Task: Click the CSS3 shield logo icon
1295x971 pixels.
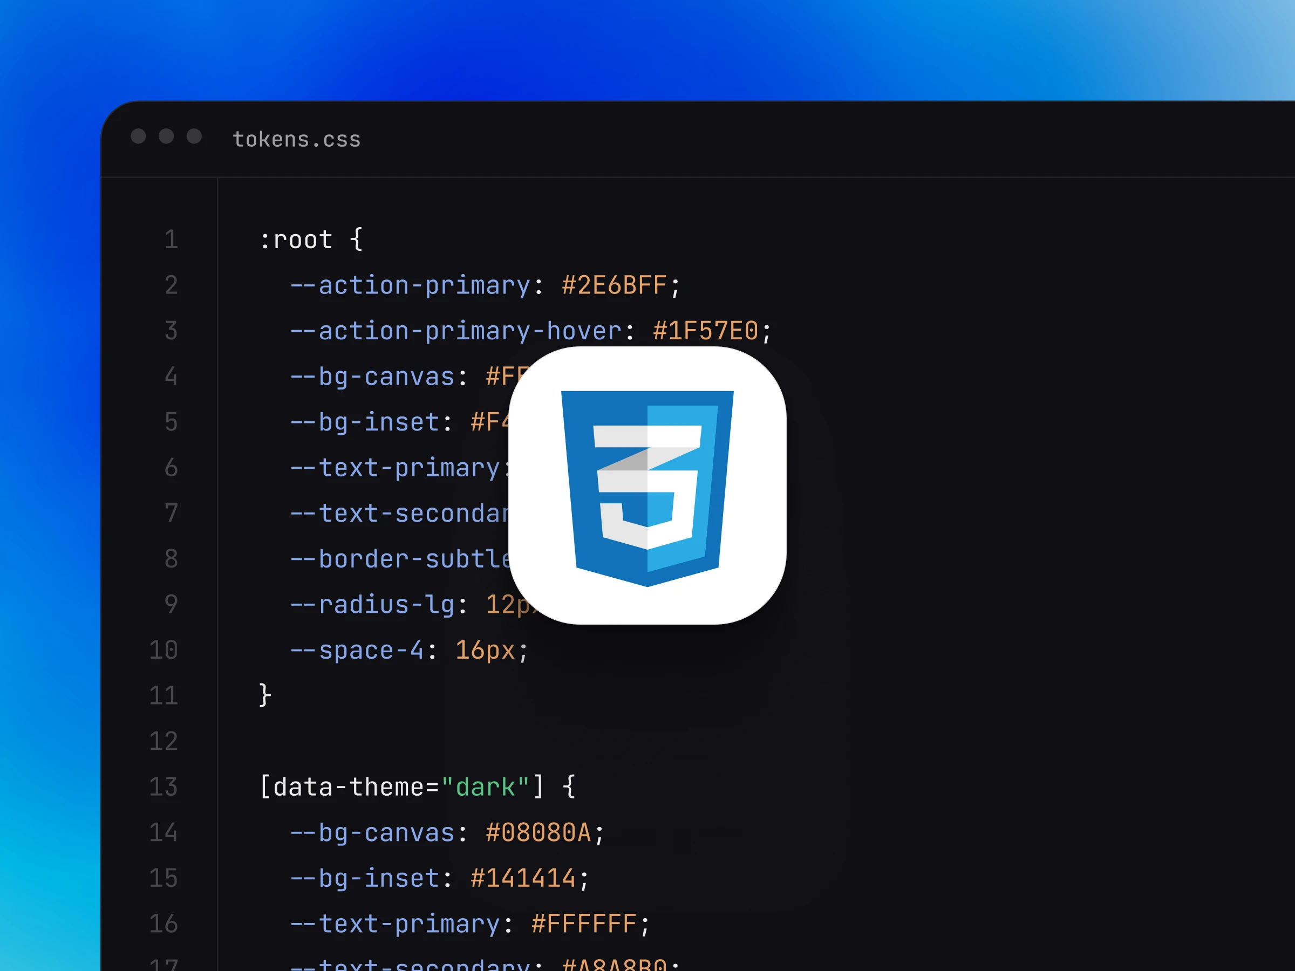Action: [x=647, y=488]
